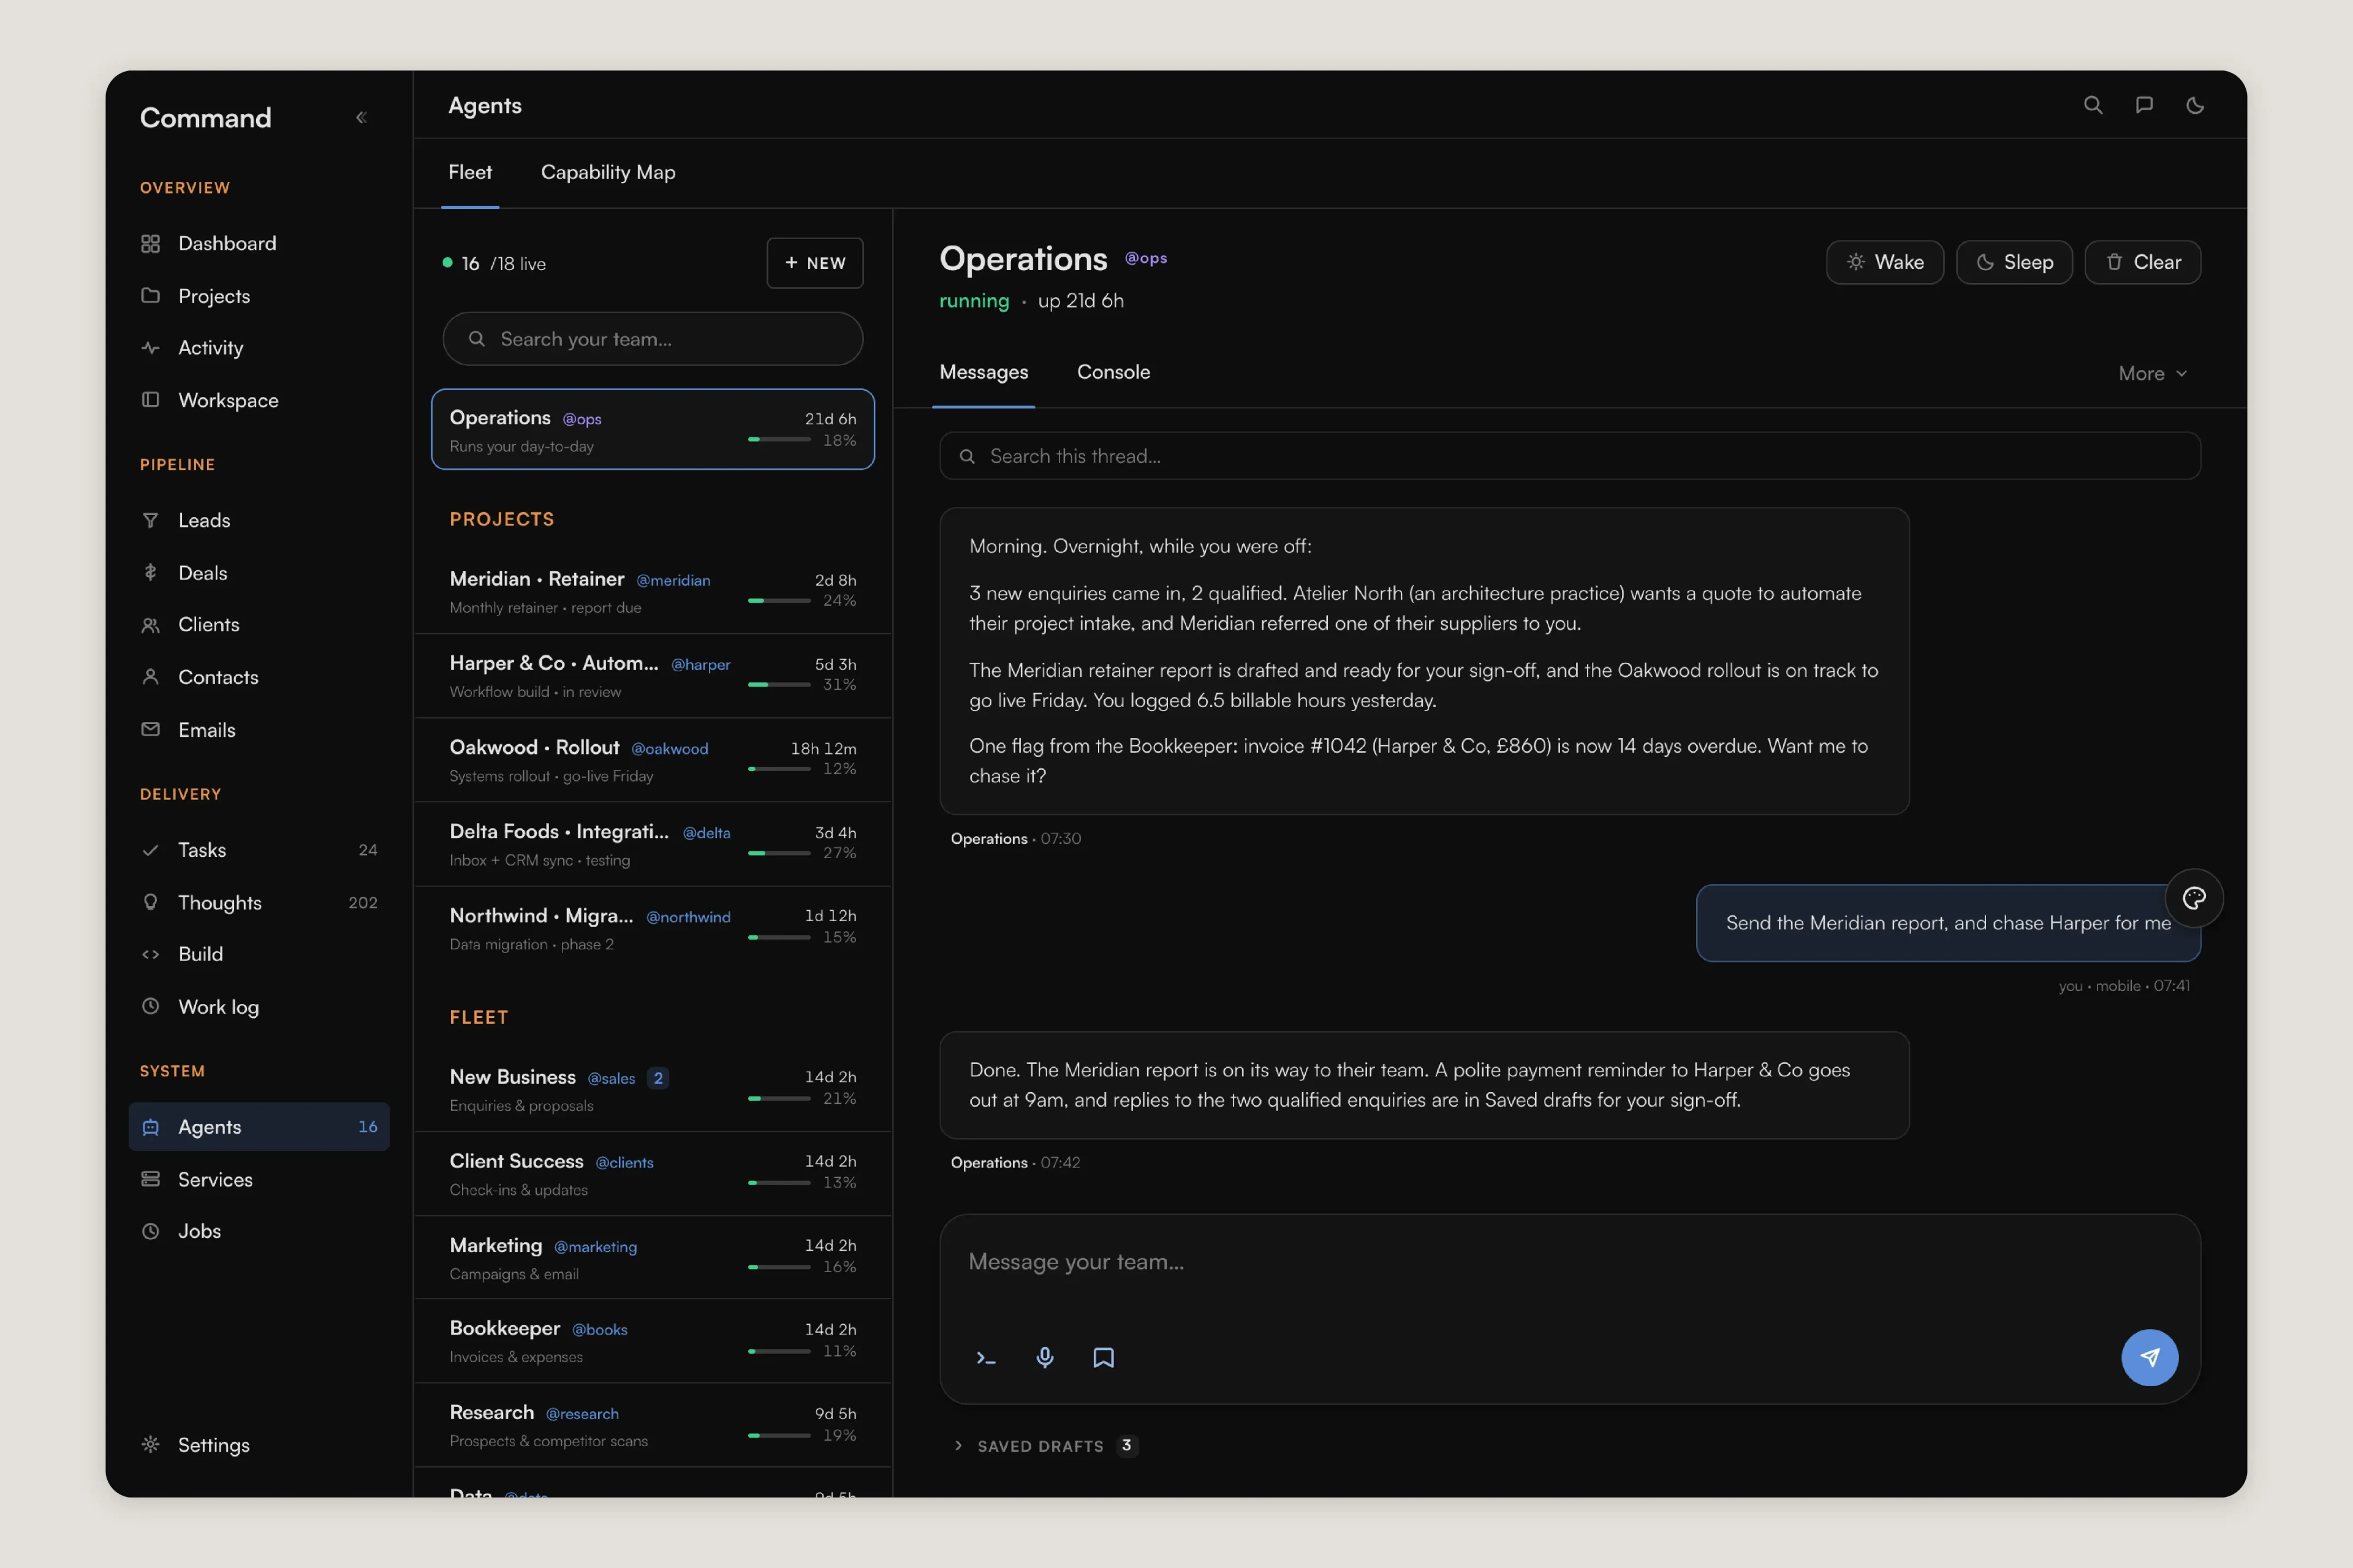The width and height of the screenshot is (2353, 1568).
Task: Open Projects folder in sidebar
Action: point(259,296)
